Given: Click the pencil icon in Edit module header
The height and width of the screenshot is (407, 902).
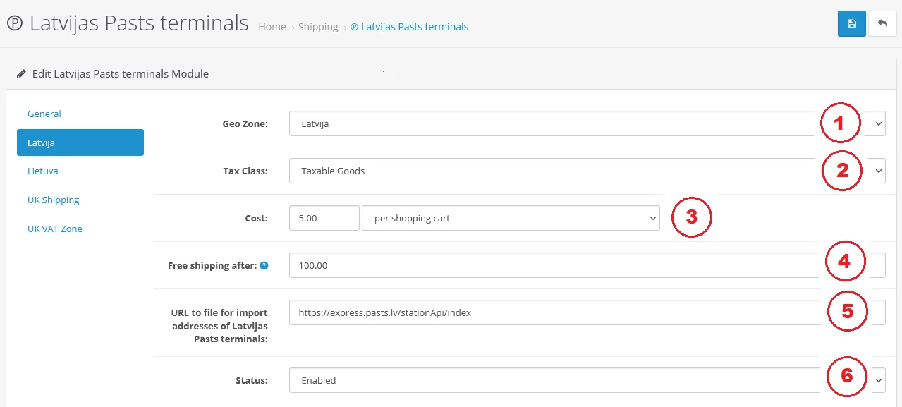Looking at the screenshot, I should tap(22, 73).
